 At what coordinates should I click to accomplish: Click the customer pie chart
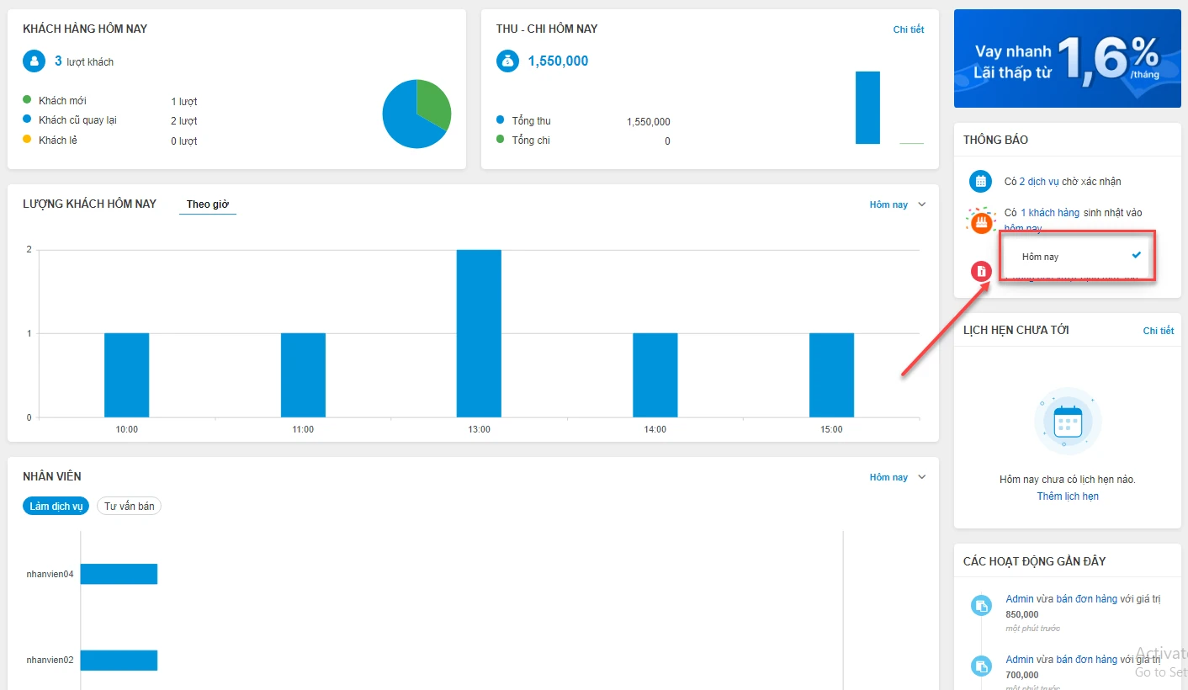[x=416, y=114]
